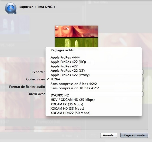This screenshot has height=142, width=152.
Task: Select Apple ProRes 422 (HQ) option
Action: (94, 62)
